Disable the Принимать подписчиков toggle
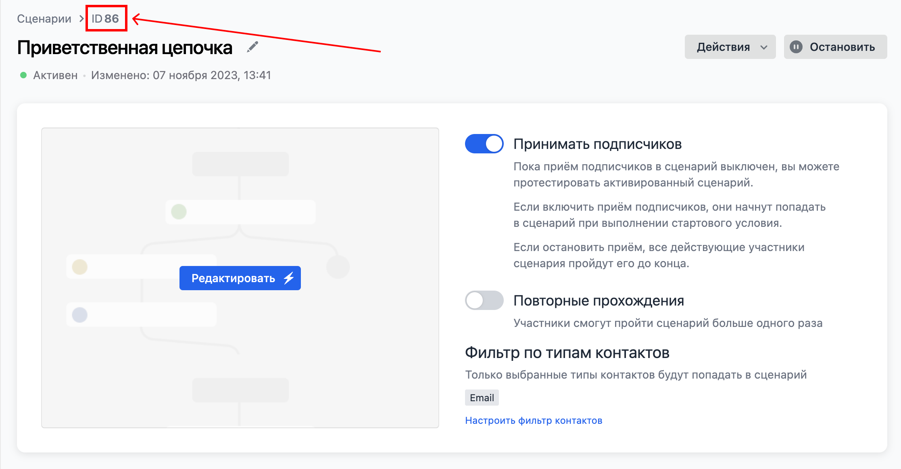 (484, 143)
